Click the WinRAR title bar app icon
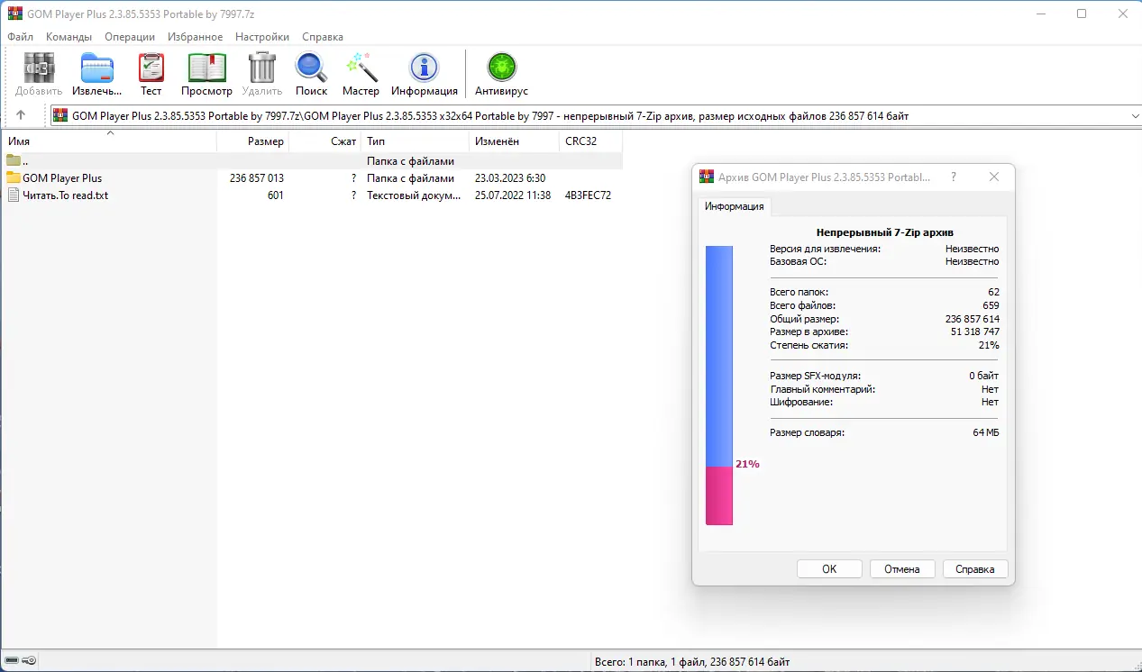 (x=14, y=14)
